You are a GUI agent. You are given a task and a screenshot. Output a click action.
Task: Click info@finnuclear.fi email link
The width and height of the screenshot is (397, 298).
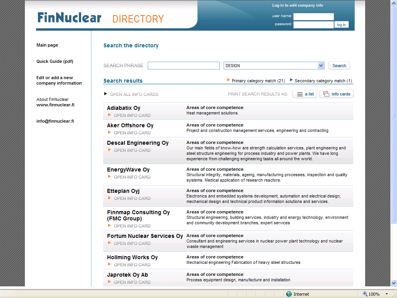pos(55,121)
